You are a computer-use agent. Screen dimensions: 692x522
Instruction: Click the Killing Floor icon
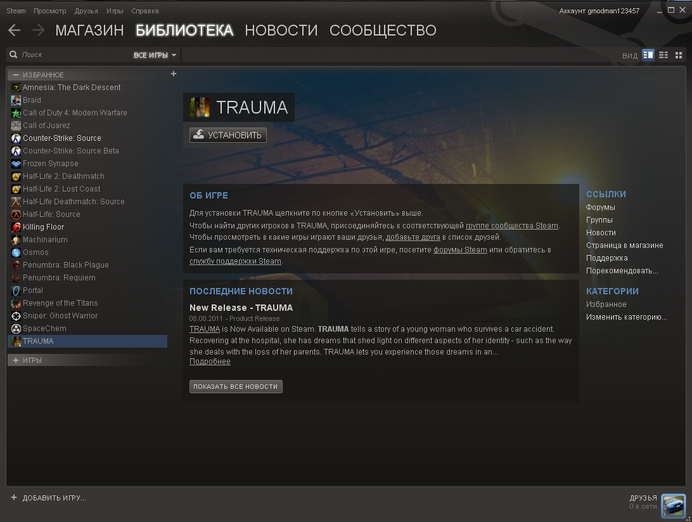16,227
